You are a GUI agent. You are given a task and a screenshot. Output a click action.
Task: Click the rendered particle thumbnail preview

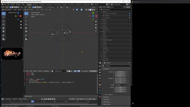(12, 53)
